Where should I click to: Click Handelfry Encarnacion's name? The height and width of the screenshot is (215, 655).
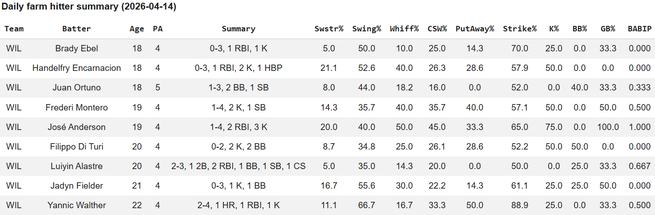pos(76,68)
